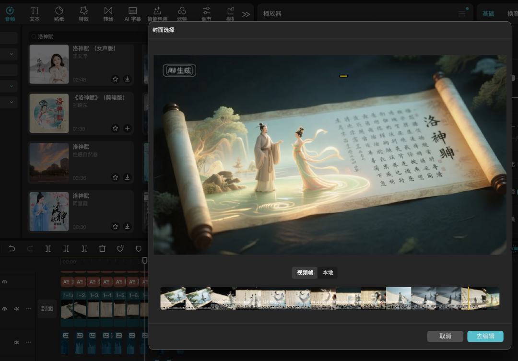Cancel the cover selection dialog with 取消
The height and width of the screenshot is (361, 518).
click(x=445, y=336)
